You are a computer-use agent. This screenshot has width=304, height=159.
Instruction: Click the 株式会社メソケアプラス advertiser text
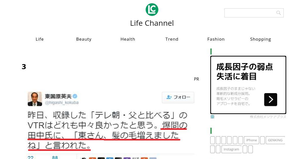tap(268, 117)
